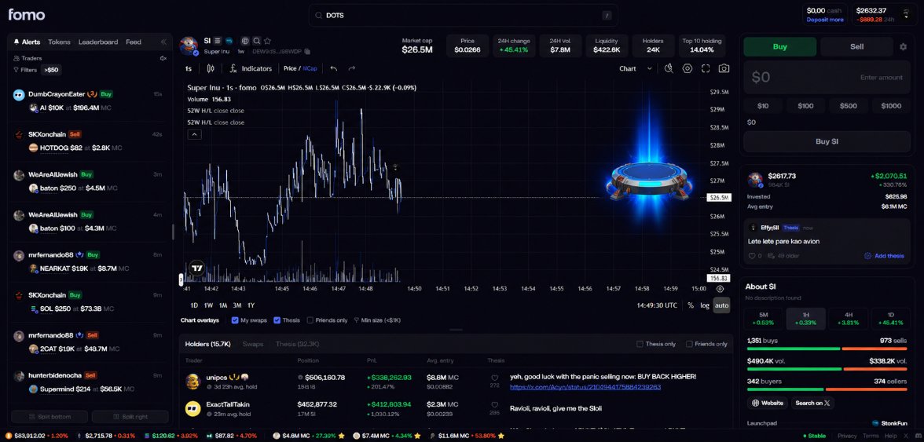Click the DumbCrayonEater alert avatar
The image size is (924, 442).
[19, 95]
